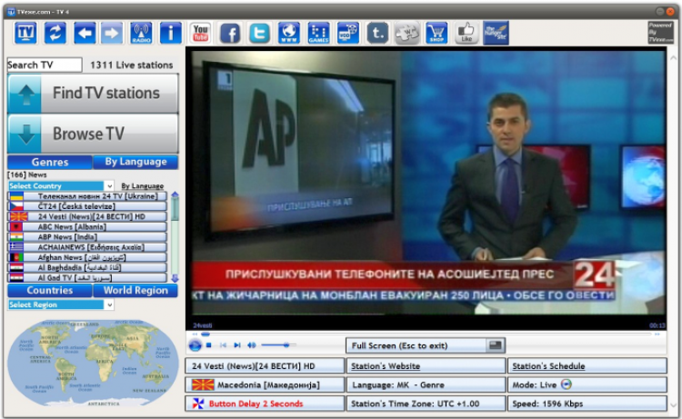Viewport: 682px width, 419px height.
Task: Stop the video playback
Action: click(209, 345)
